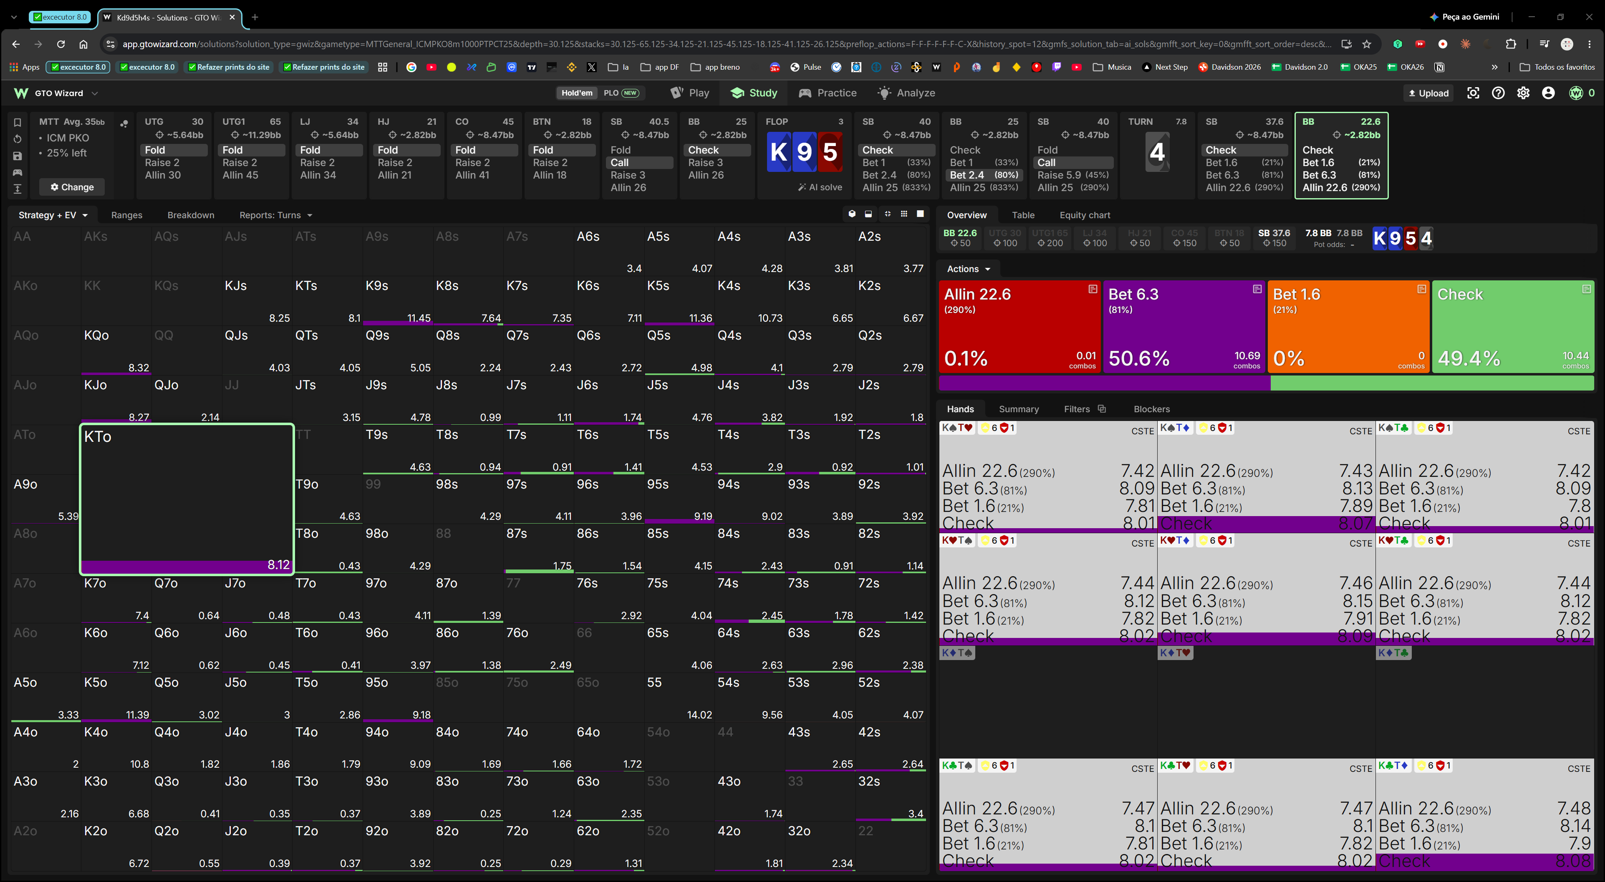This screenshot has height=882, width=1605.
Task: Click the Upload button
Action: click(x=1428, y=93)
